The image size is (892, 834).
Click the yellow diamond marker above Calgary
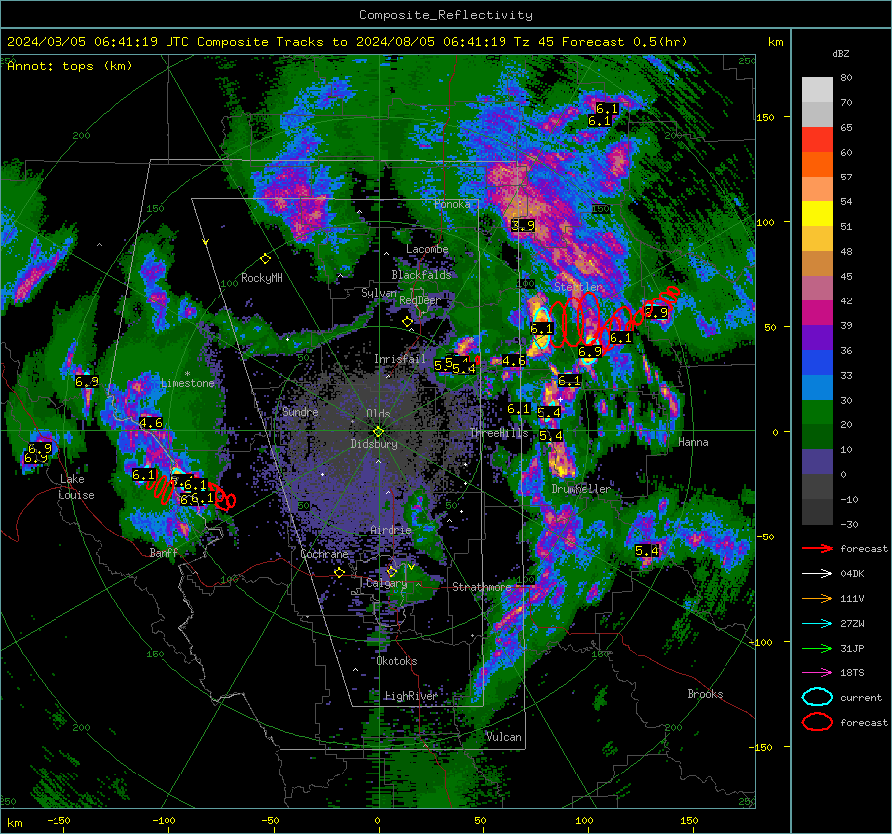click(x=391, y=571)
